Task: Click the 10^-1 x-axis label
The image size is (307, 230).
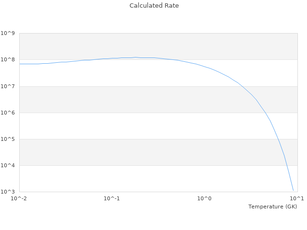Action: pyautogui.click(x=112, y=198)
